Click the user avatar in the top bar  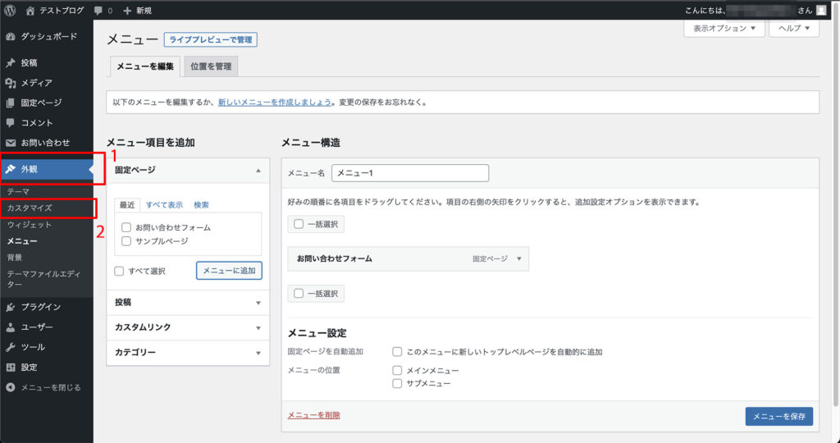coord(820,10)
